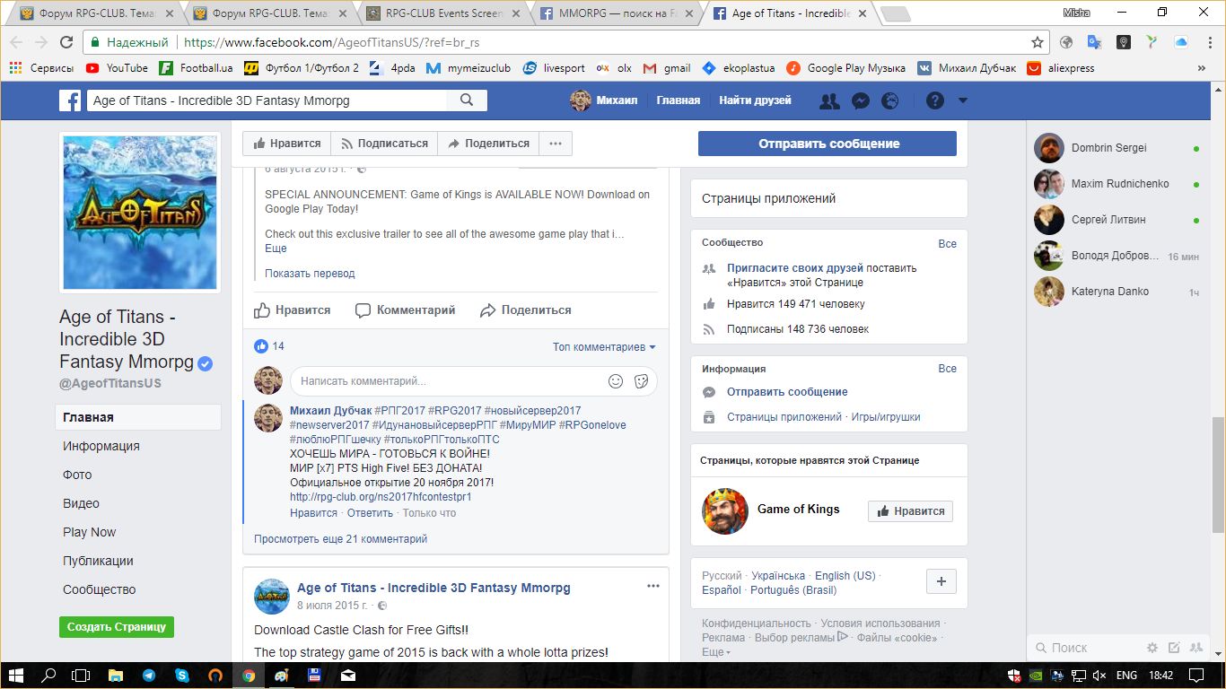Screen dimensions: 1226x689
Task: Open YouTube bookmark
Action: tap(117, 68)
